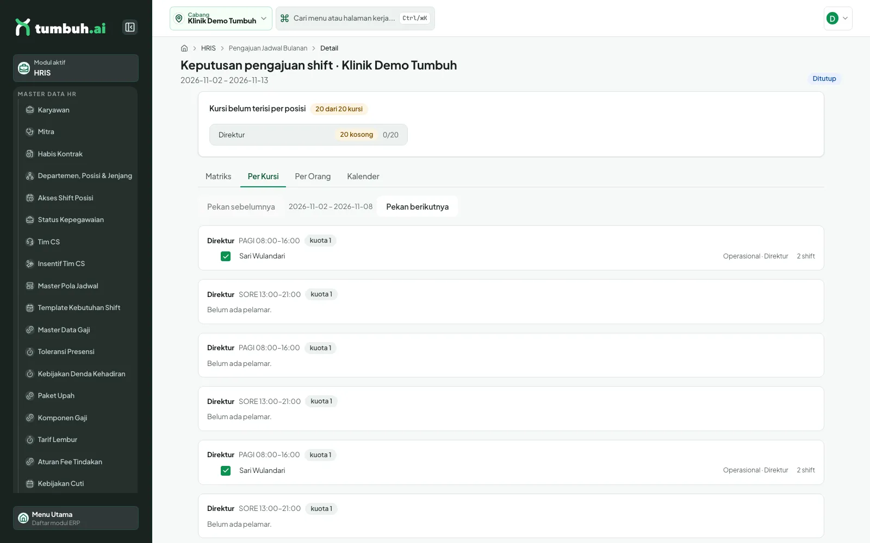Click the Template Kebutuhan Shift icon
Screen dimensions: 870x543
[x=30, y=308]
